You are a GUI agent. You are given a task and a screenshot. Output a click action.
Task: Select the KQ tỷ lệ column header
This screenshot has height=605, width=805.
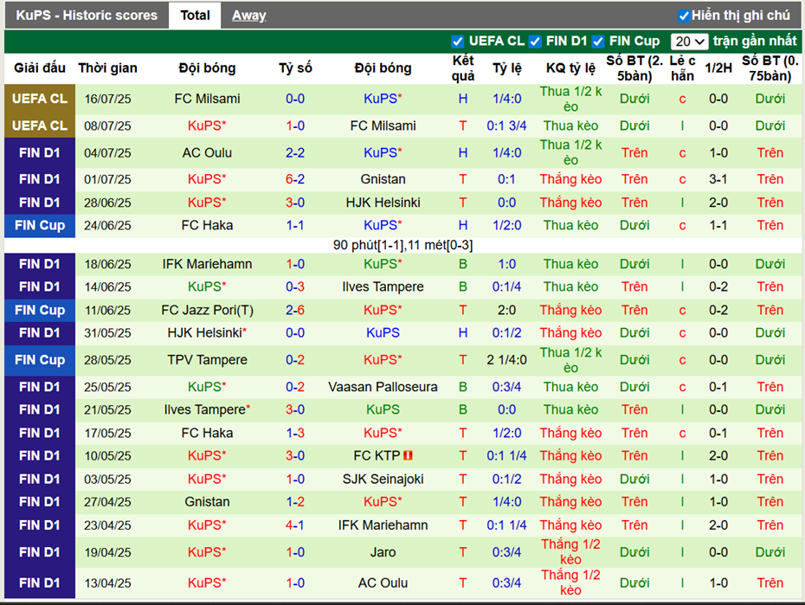pyautogui.click(x=571, y=68)
